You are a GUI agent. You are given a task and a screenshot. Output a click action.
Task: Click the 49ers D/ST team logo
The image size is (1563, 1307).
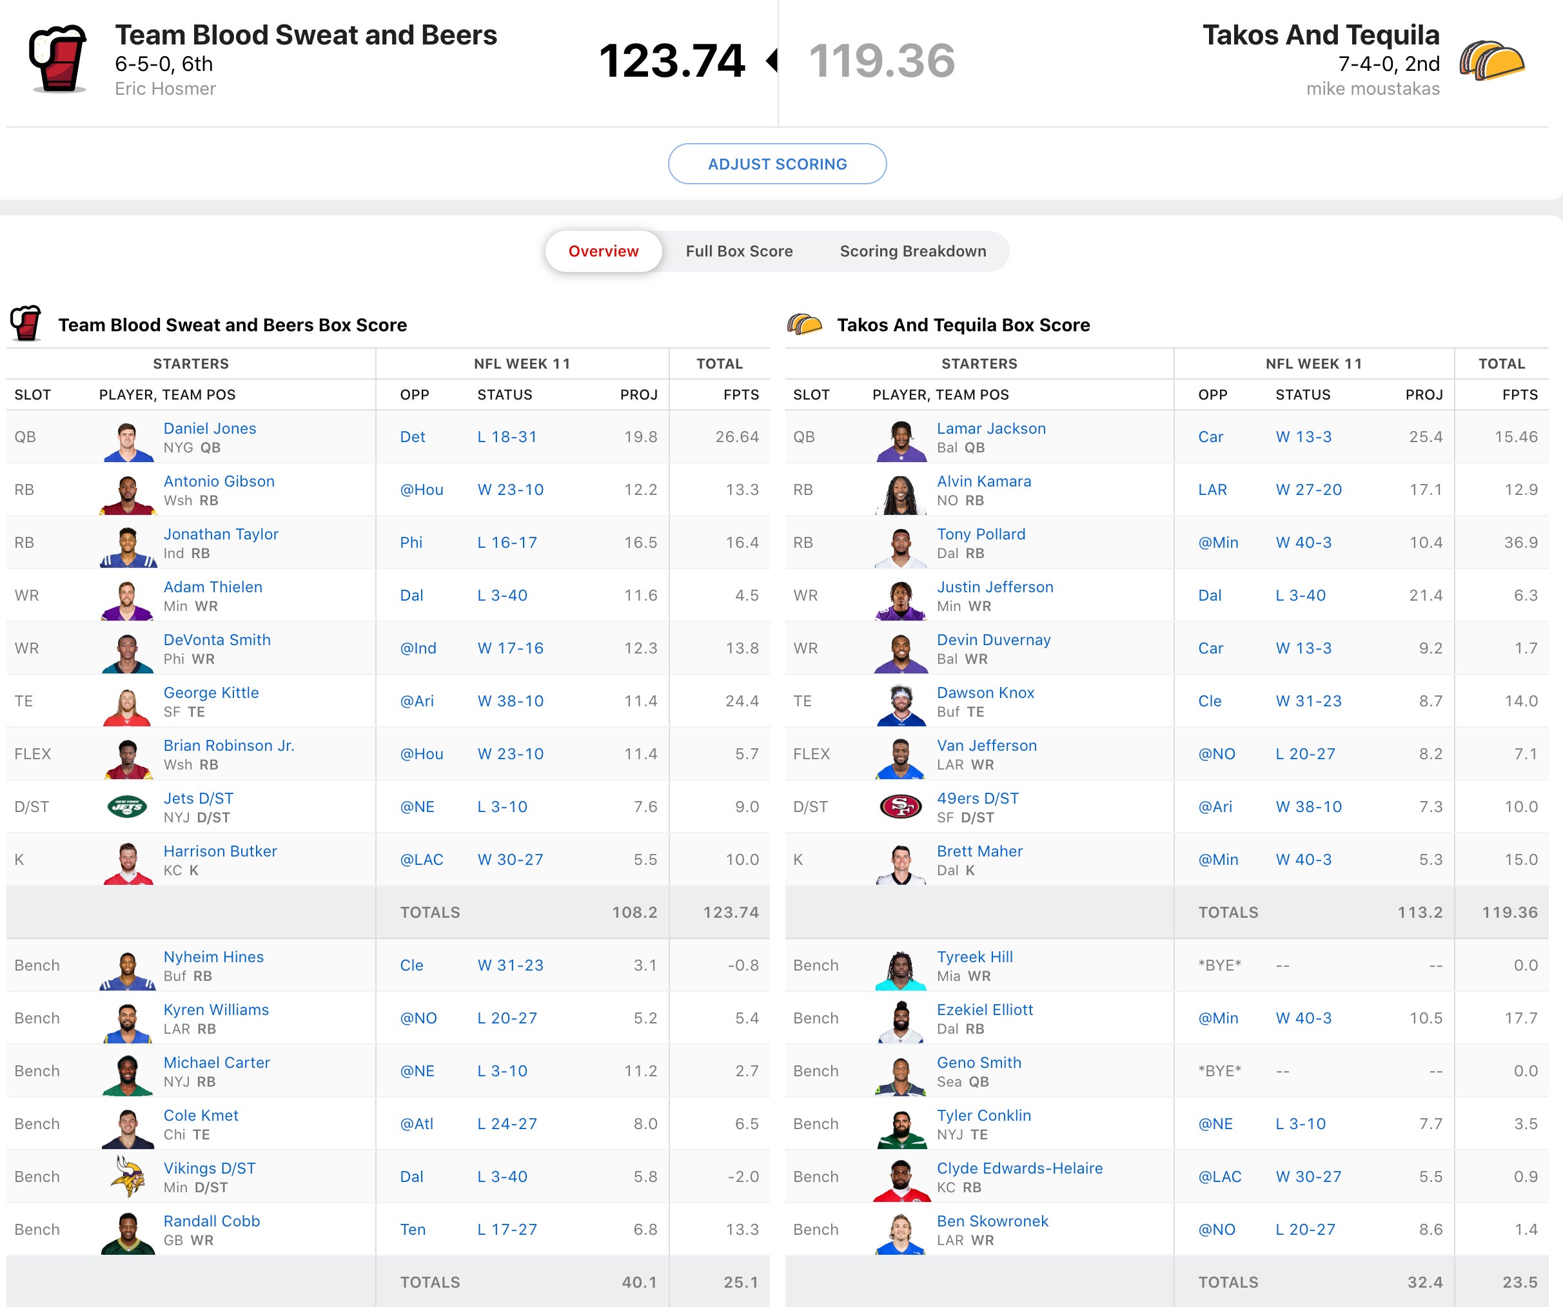[x=901, y=806]
